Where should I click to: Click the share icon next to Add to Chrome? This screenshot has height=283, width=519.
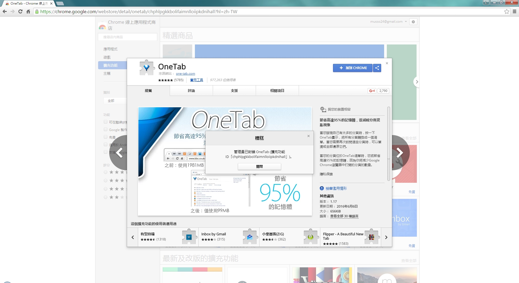[377, 68]
